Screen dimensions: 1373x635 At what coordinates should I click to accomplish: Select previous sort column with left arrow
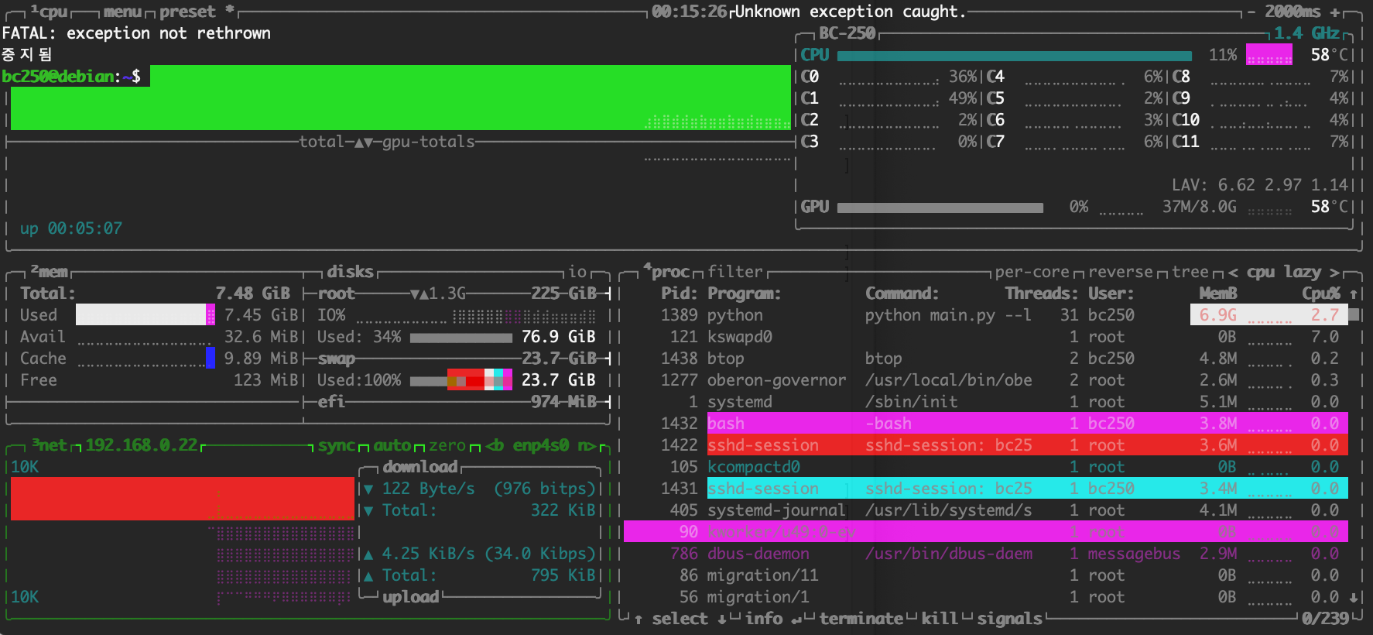(1232, 272)
